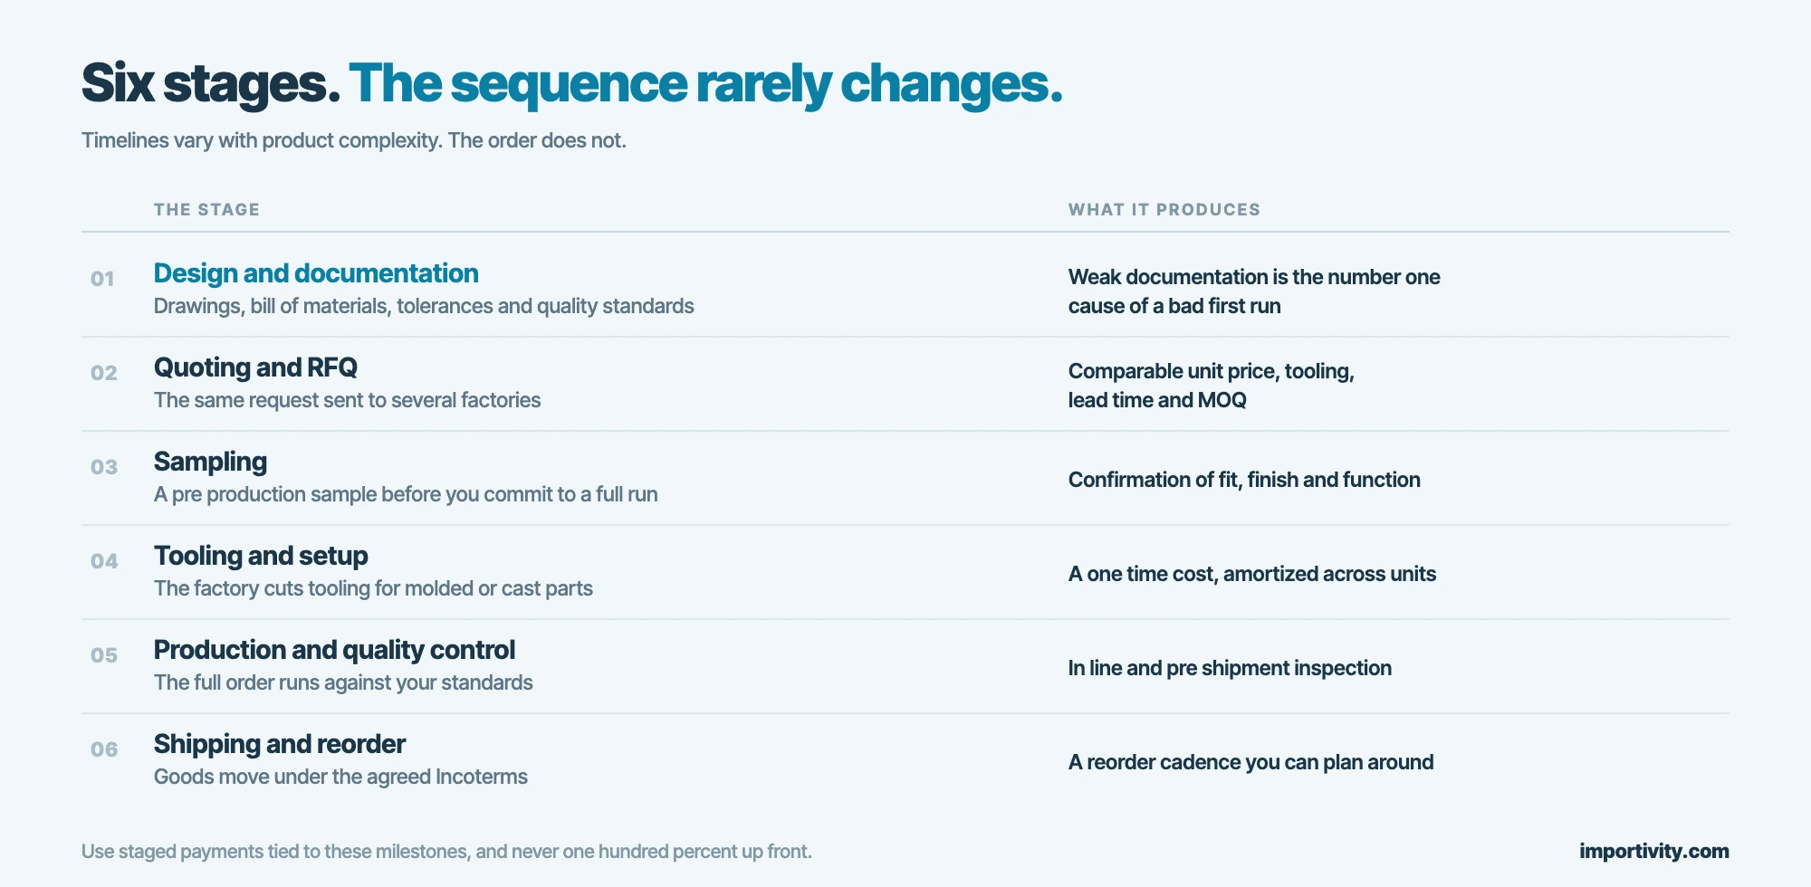Select the Design and documentation heading
The width and height of the screenshot is (1811, 887).
point(316,273)
